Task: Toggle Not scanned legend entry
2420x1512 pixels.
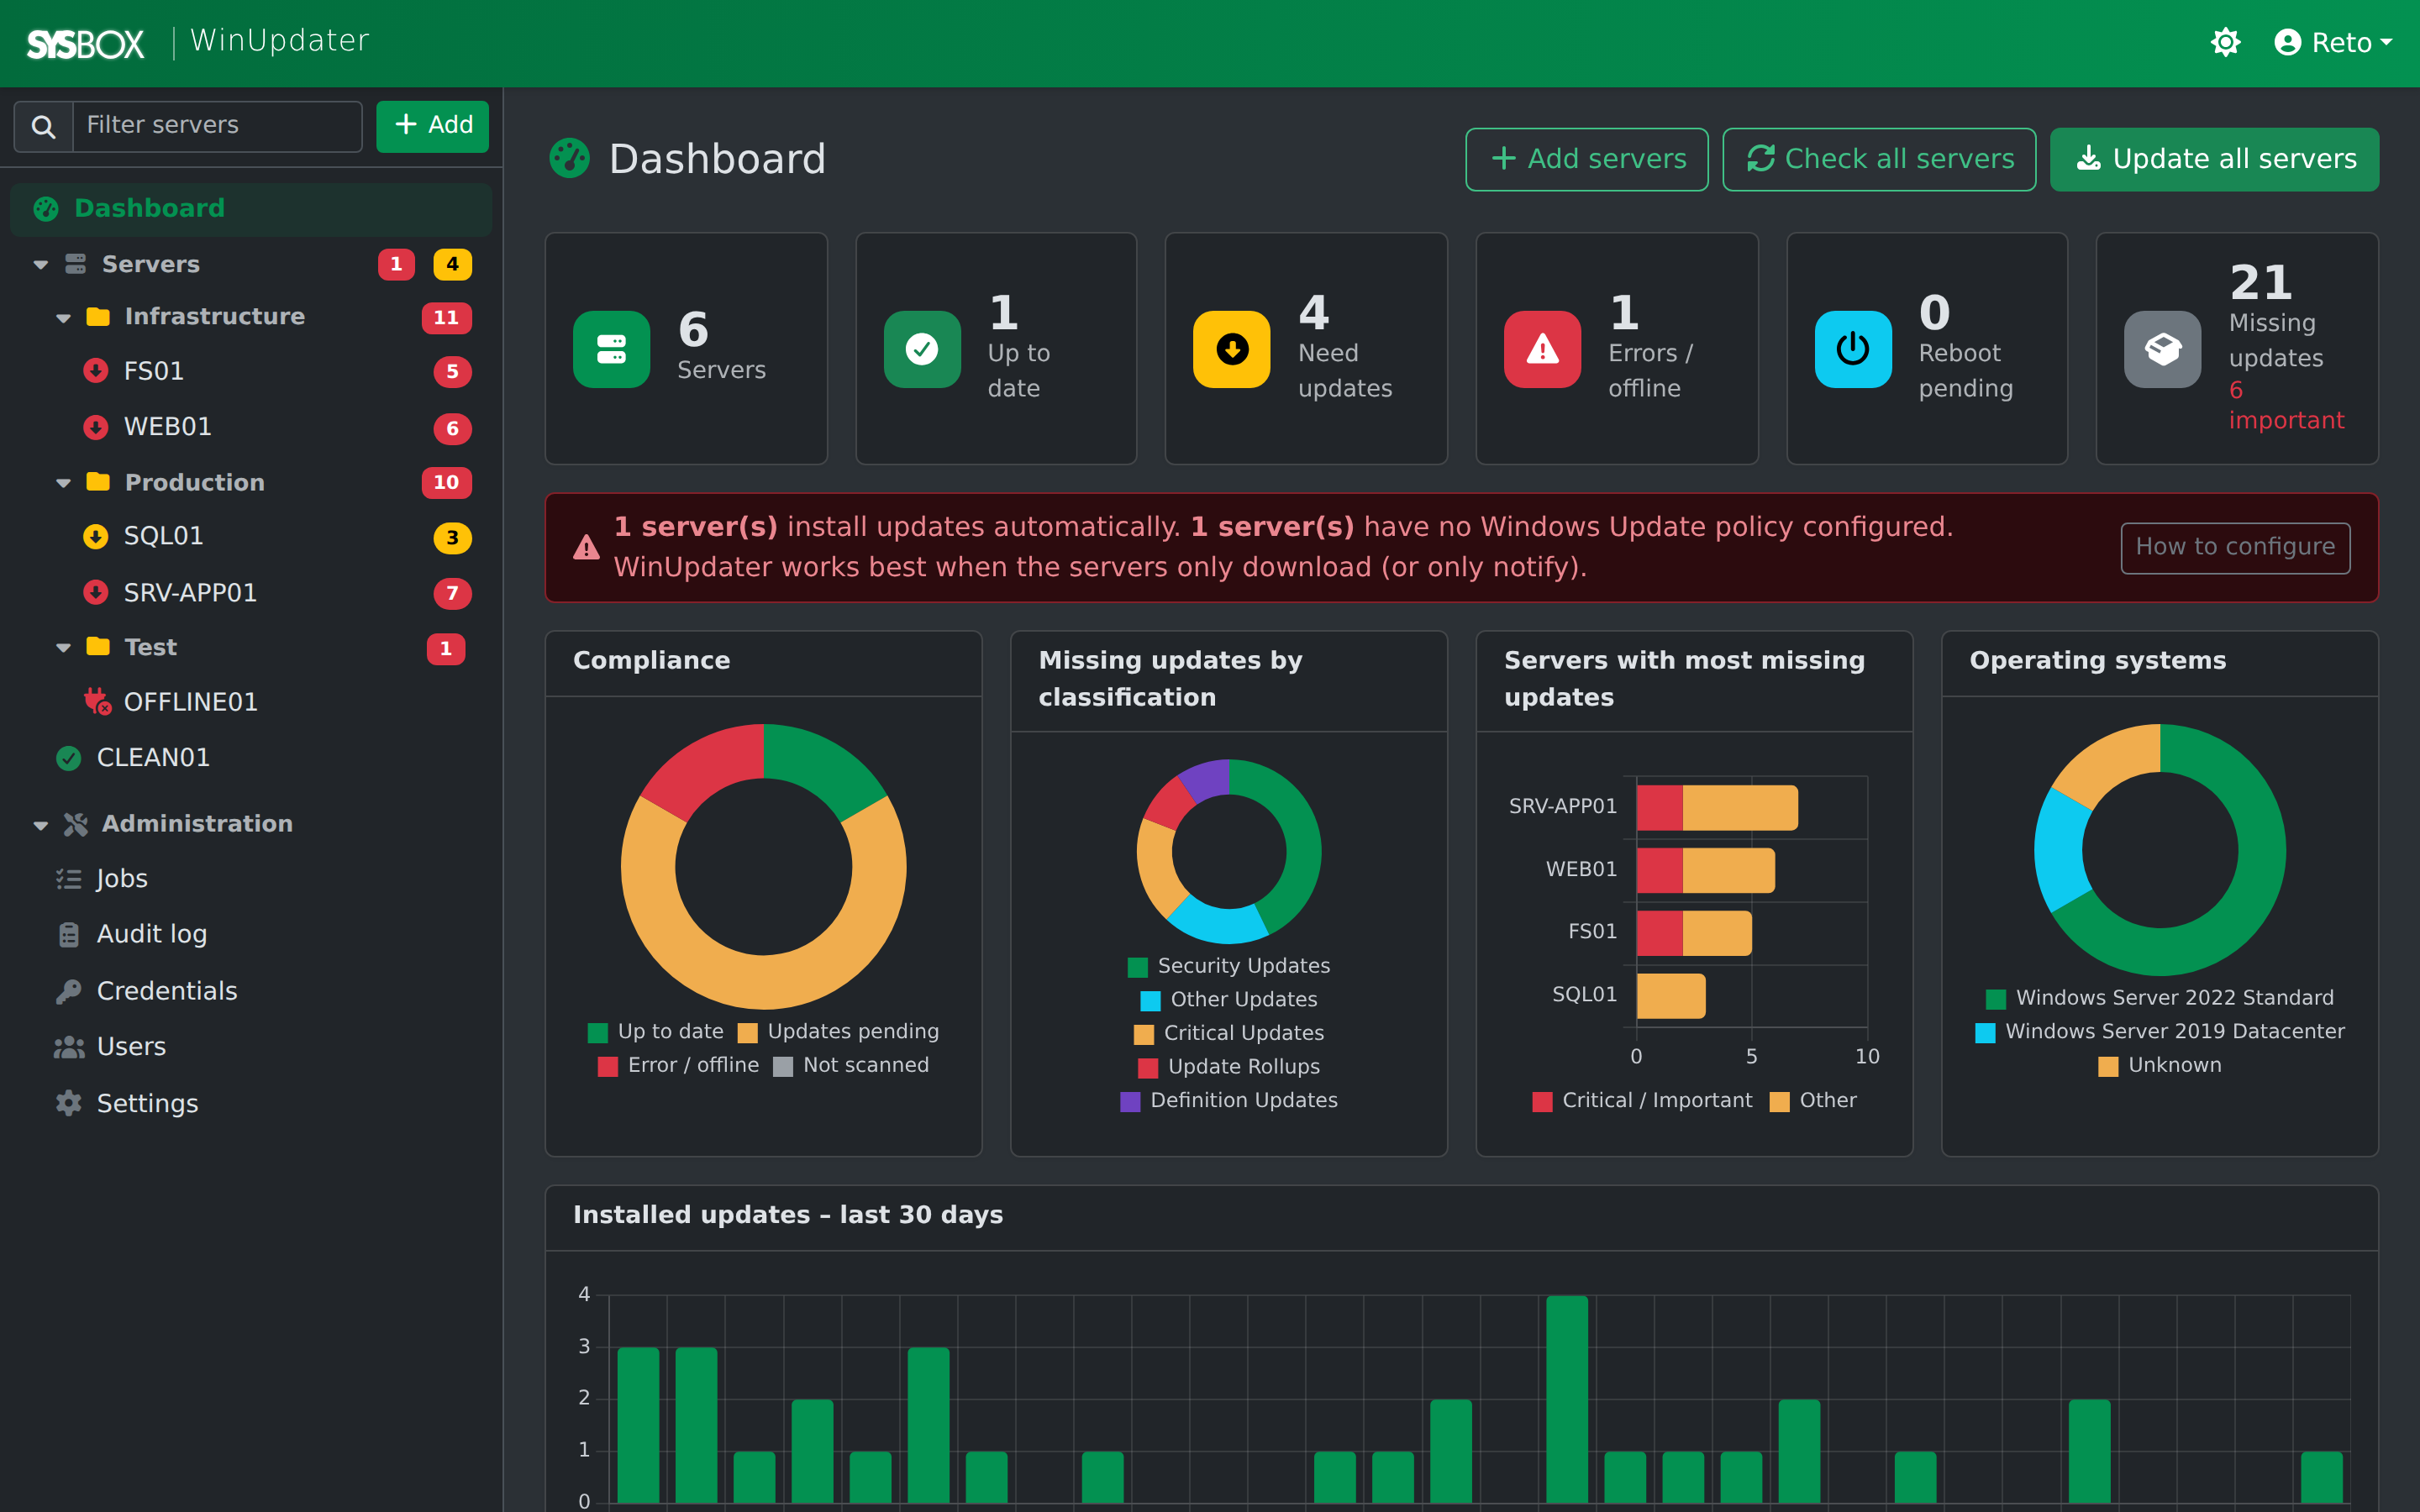Action: [x=851, y=1066]
